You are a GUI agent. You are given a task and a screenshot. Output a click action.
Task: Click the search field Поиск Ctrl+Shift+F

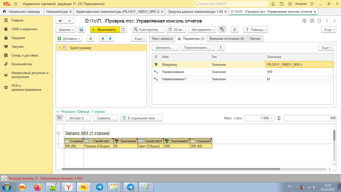pos(231,4)
